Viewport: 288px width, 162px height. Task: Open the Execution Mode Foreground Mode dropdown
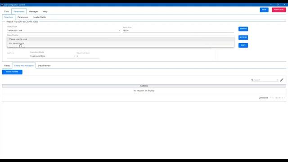pos(53,56)
